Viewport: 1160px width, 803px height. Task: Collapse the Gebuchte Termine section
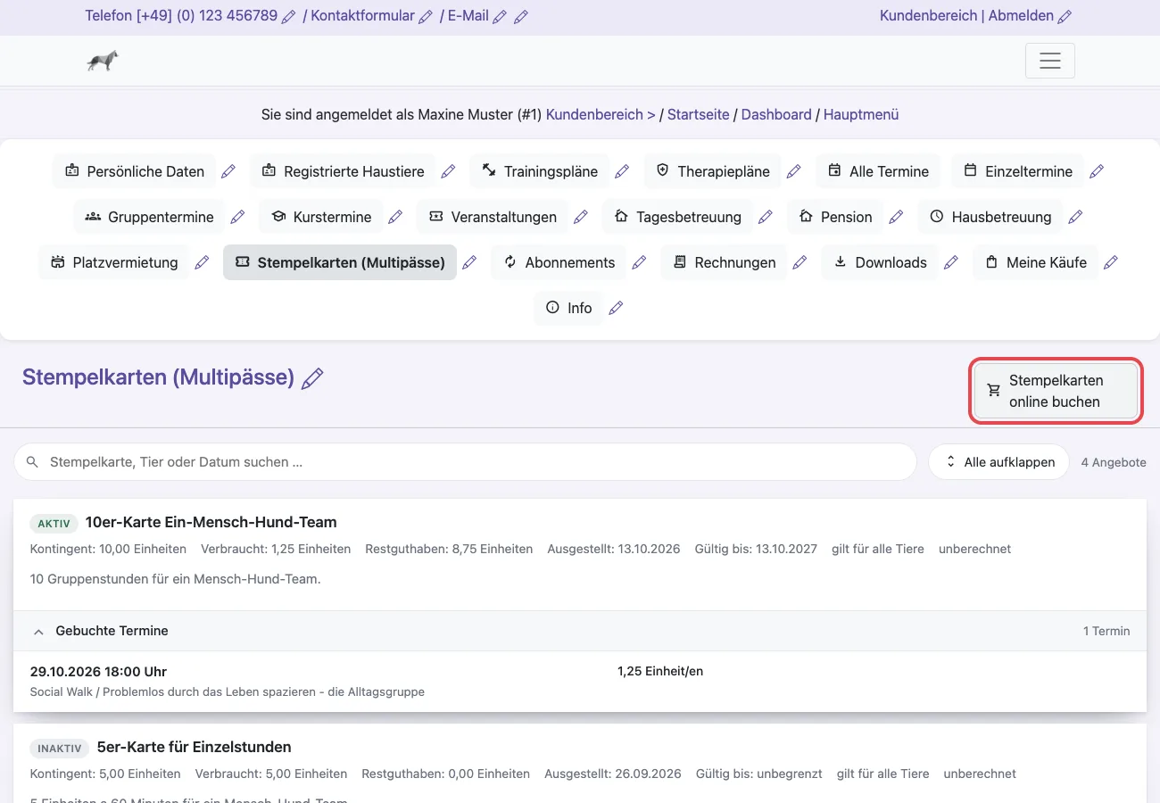[580, 631]
